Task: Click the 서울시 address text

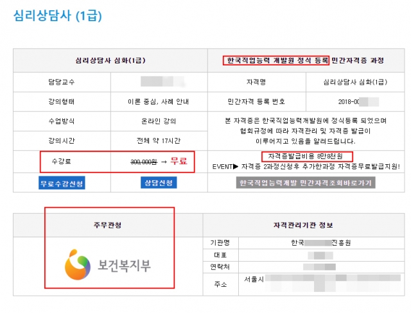Action: pos(254,279)
